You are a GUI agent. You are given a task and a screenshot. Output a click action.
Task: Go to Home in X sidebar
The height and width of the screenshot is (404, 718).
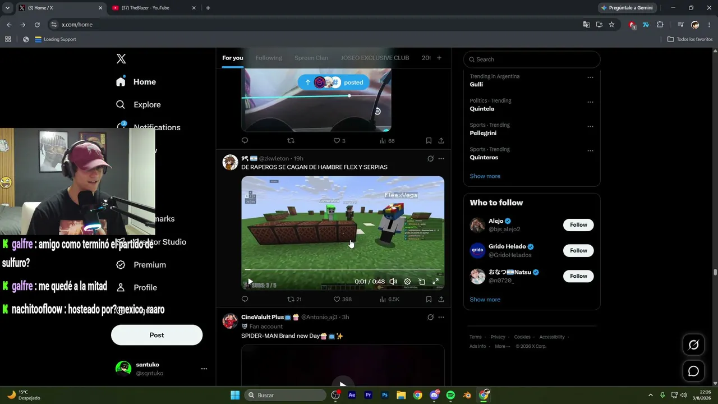[136, 82]
